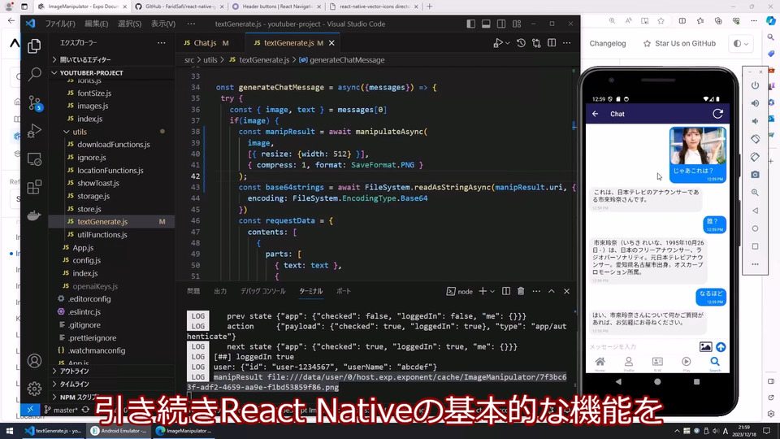Maximize the terminal panel size
This screenshot has height=439, width=780.
pos(552,291)
